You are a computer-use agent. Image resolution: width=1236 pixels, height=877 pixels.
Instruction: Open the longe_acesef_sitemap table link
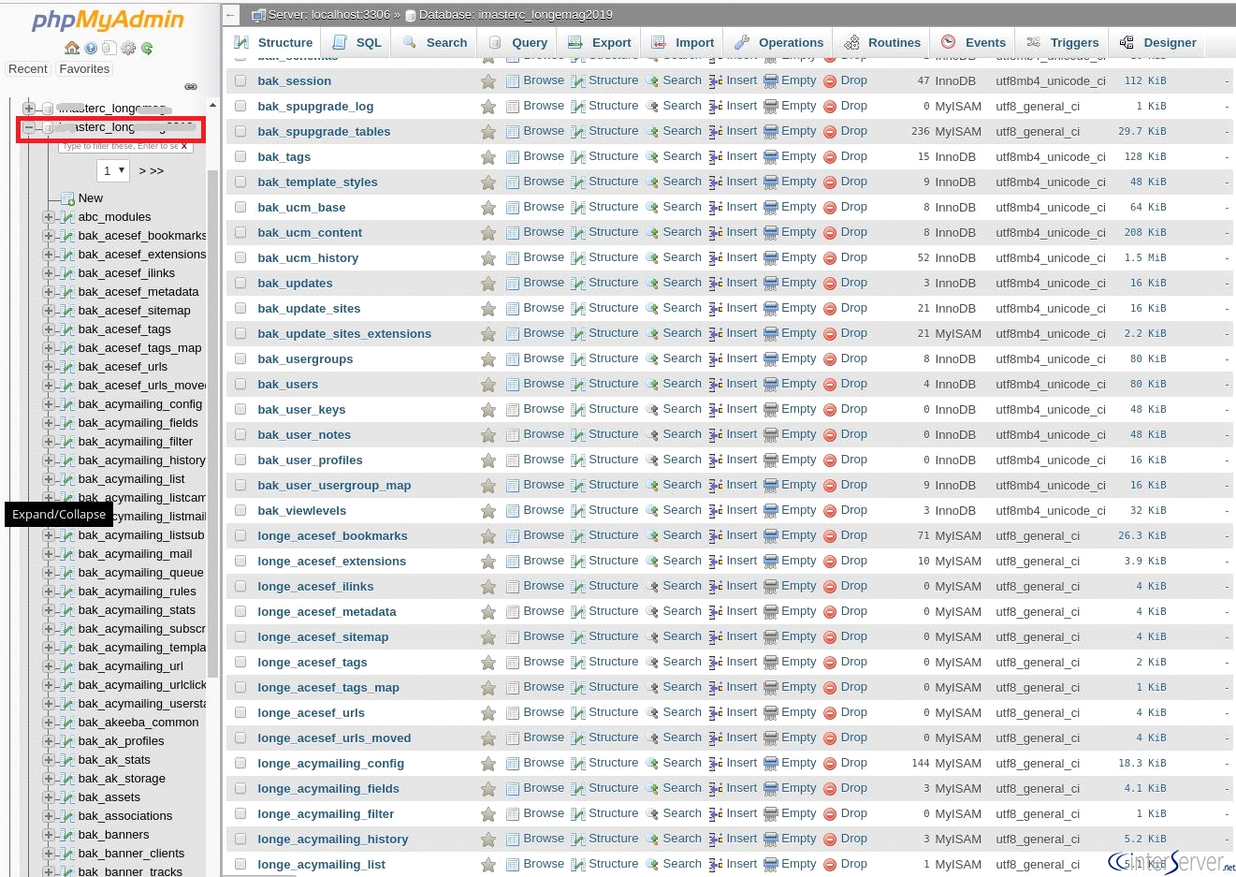point(323,637)
